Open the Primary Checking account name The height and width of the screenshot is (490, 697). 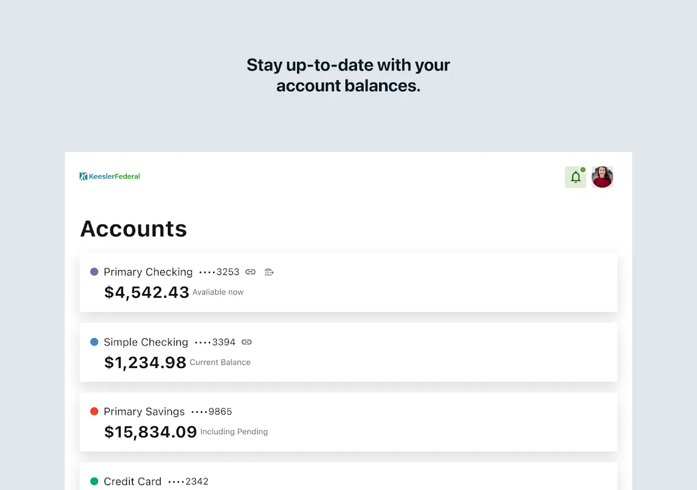click(x=148, y=272)
